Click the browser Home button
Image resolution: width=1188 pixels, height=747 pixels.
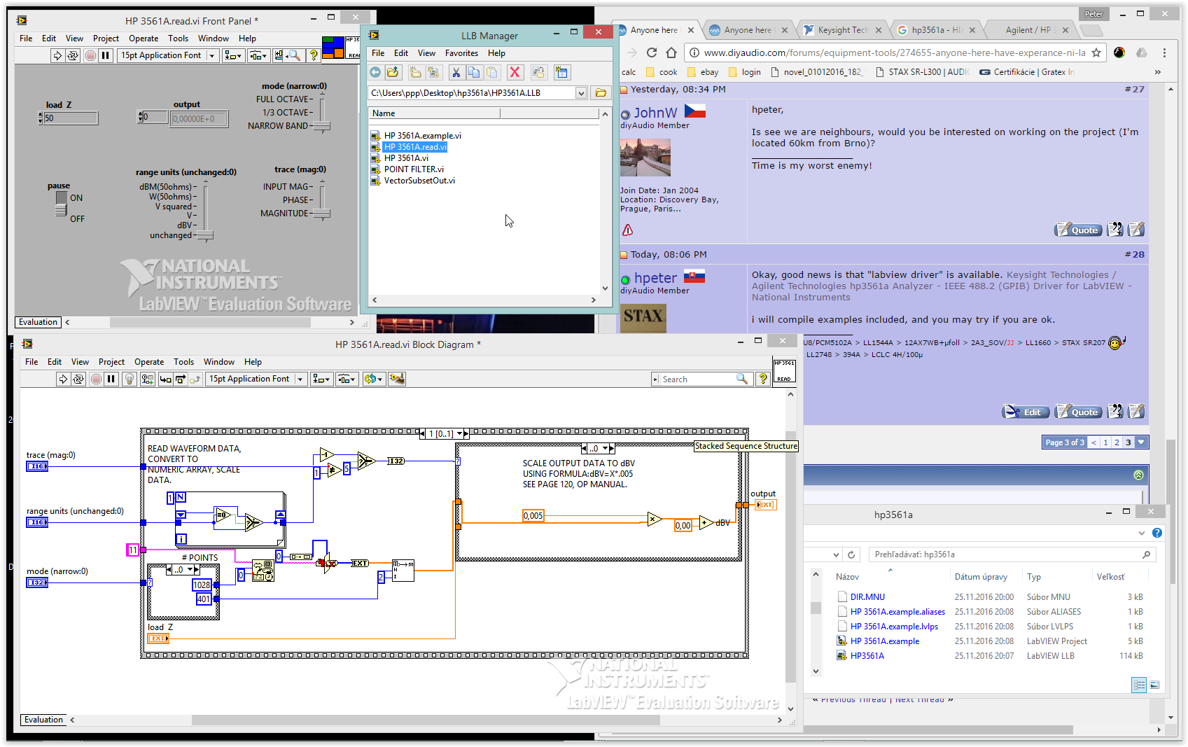671,53
